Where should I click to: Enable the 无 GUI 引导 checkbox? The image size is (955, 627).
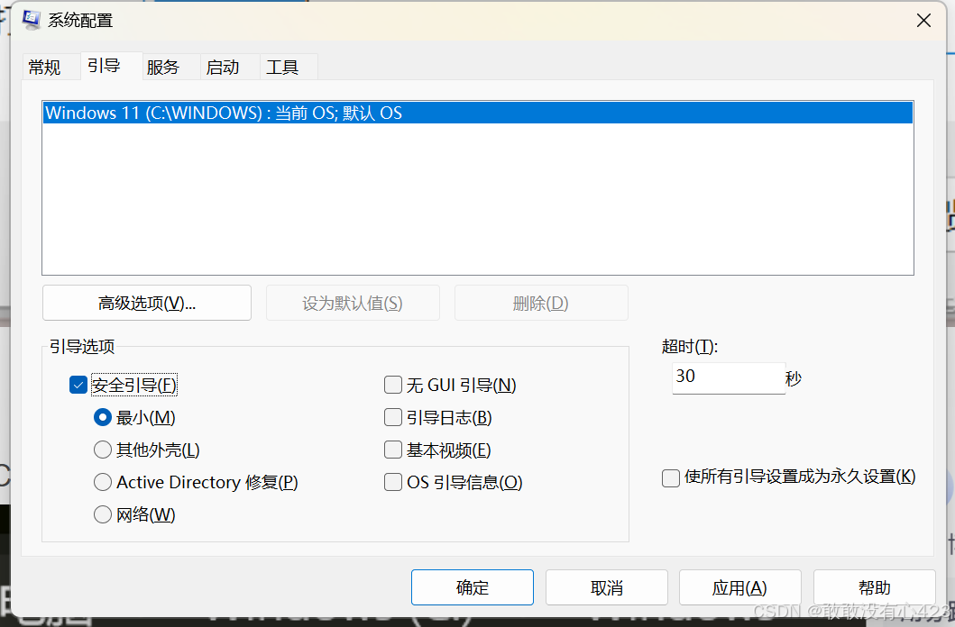(x=393, y=385)
